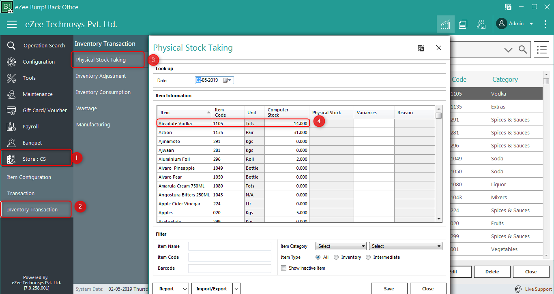Select Item Configuration in sidebar
The image size is (554, 294).
pos(29,177)
